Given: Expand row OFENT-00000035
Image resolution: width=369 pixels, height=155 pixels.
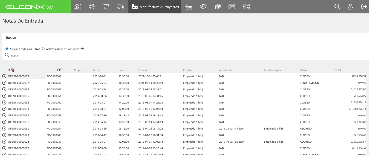Looking at the screenshot, I should point(4,96).
